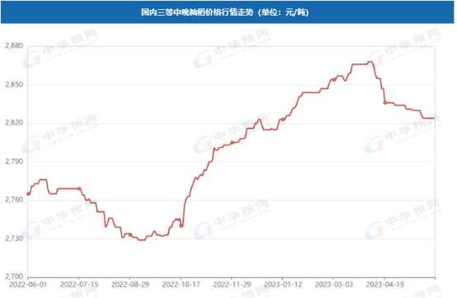Select the circle marker above 2022-10-17
This screenshot has height=298, width=457.
click(181, 226)
